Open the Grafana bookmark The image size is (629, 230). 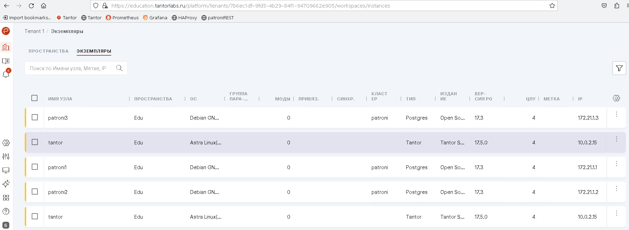[x=155, y=18]
